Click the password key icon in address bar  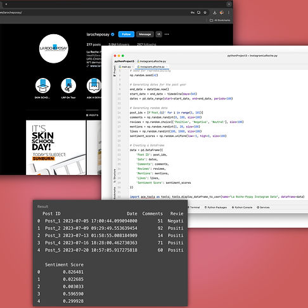193,13
